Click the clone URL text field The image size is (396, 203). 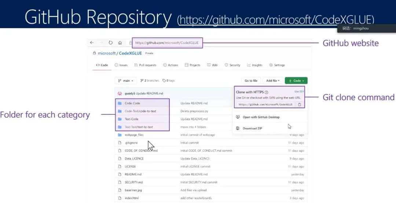[265, 105]
